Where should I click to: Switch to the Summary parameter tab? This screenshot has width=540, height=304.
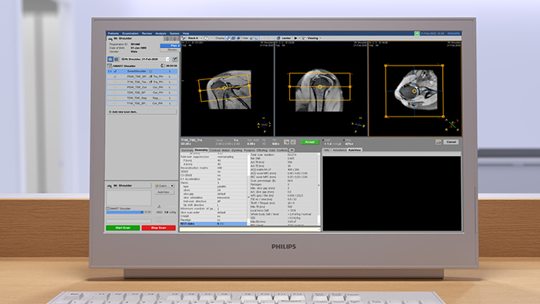(187, 150)
